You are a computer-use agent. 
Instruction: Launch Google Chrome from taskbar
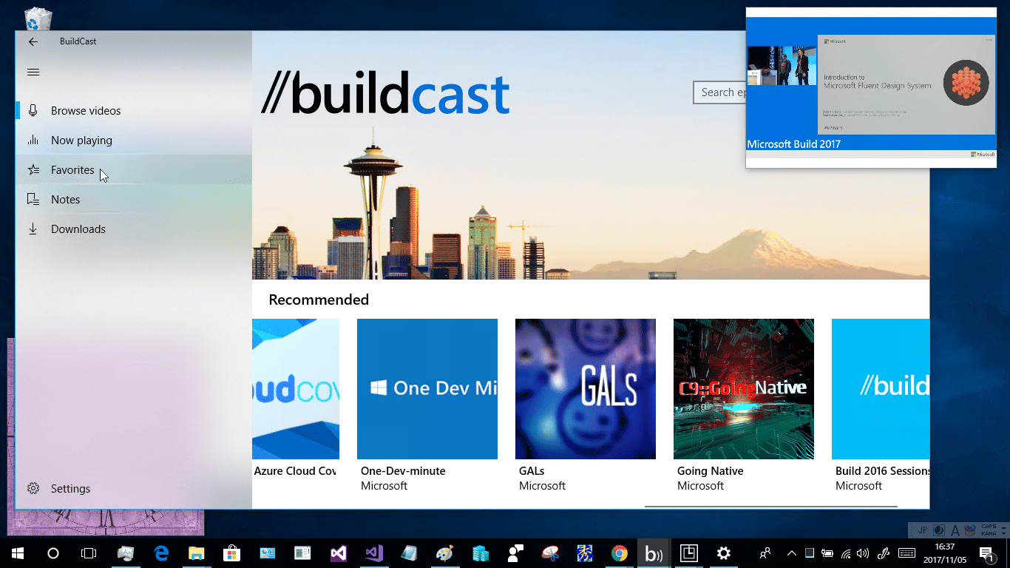[620, 553]
